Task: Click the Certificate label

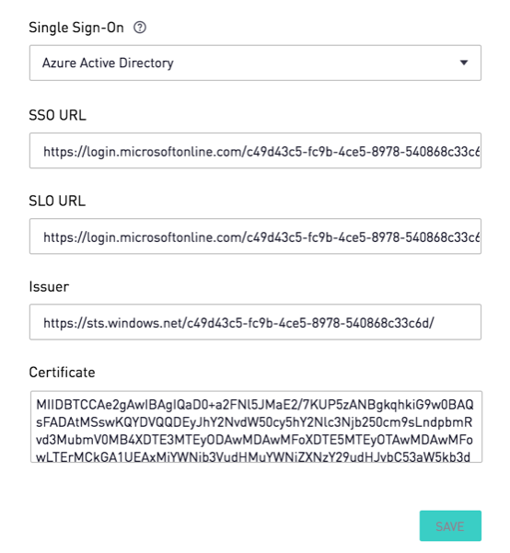Action: click(x=62, y=373)
